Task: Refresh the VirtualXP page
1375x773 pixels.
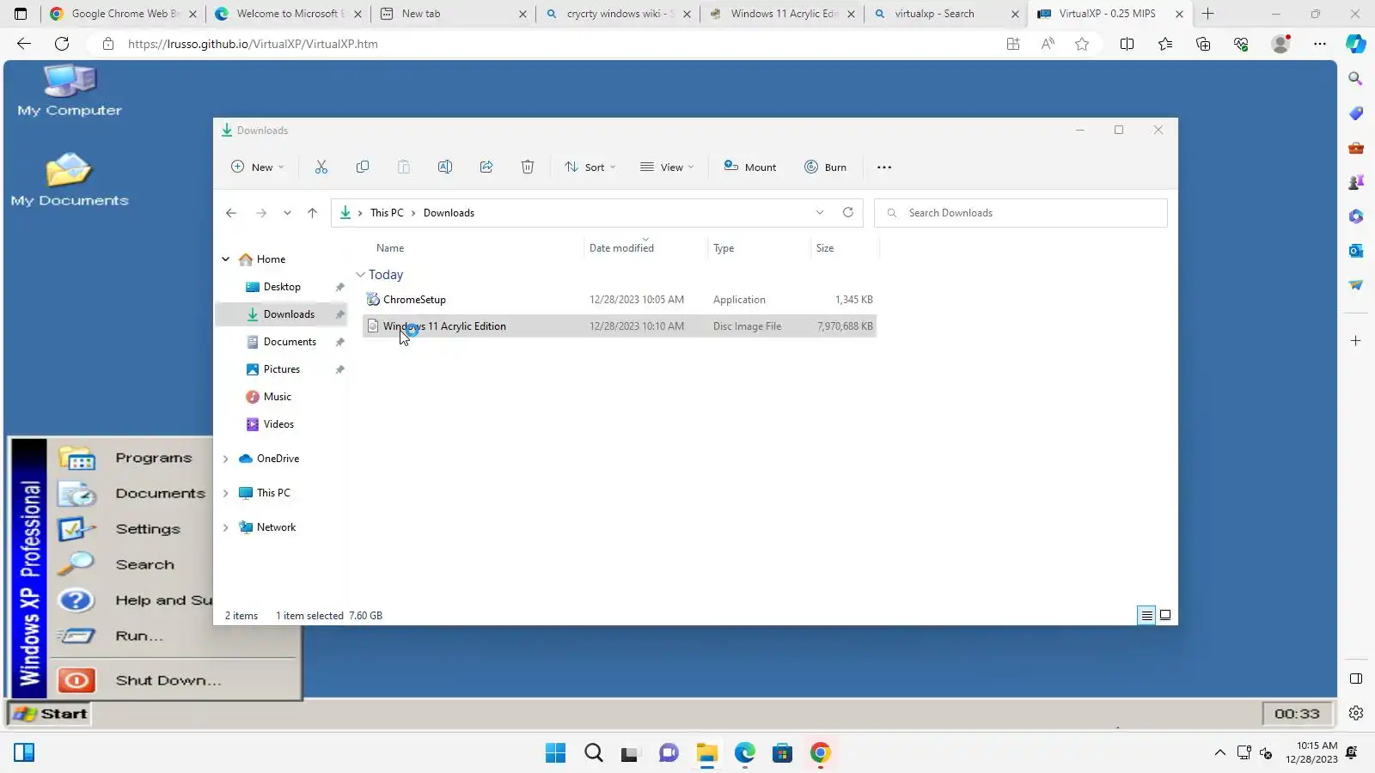Action: point(62,44)
